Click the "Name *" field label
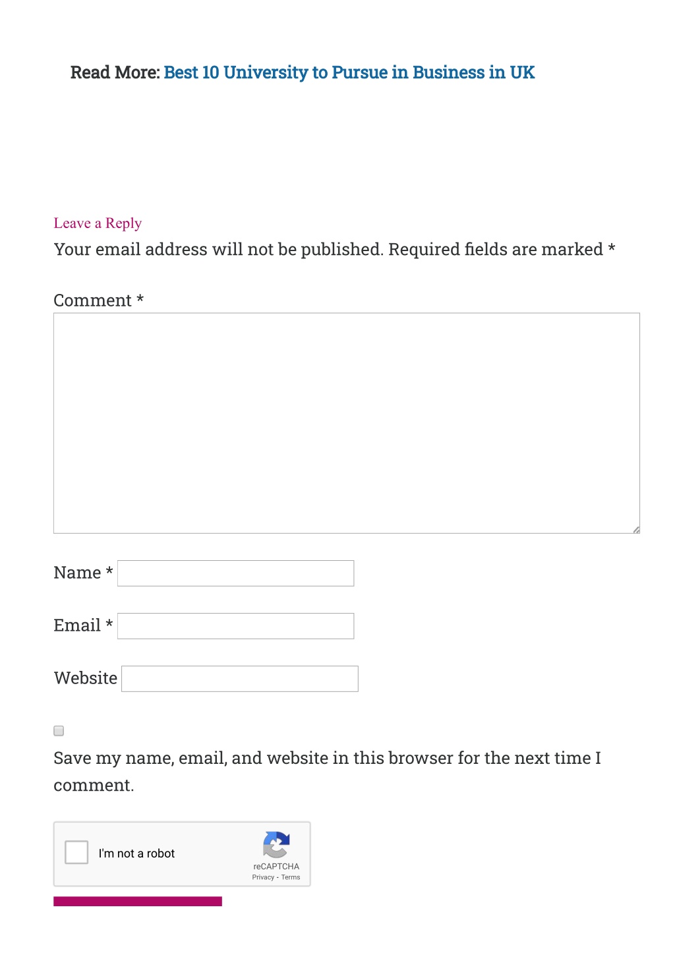675x955 pixels. pos(84,573)
